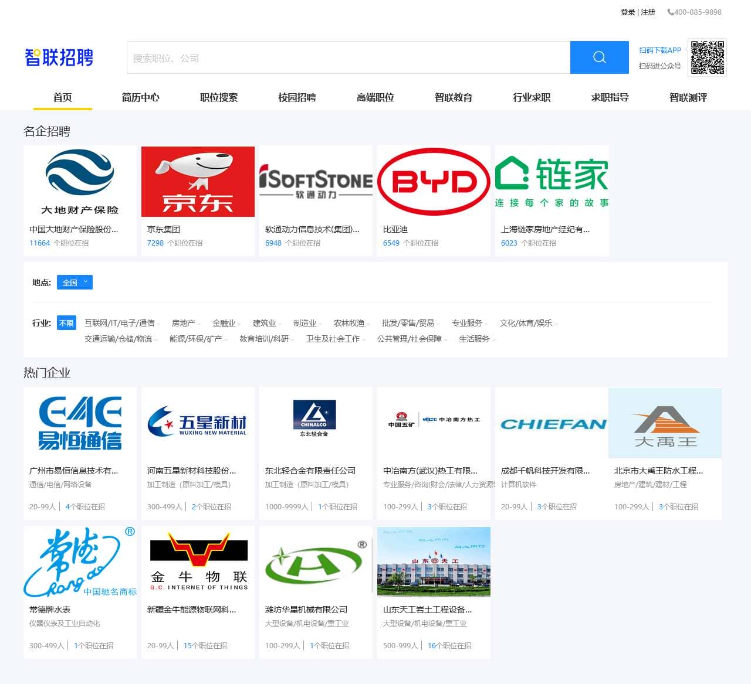Open EAE 易恒通信 logo

80,423
